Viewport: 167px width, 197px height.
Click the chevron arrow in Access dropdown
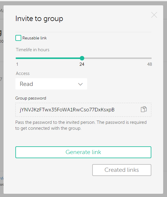point(80,84)
